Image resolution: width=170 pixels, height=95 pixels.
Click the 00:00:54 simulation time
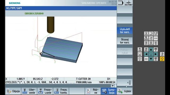pos(110,82)
